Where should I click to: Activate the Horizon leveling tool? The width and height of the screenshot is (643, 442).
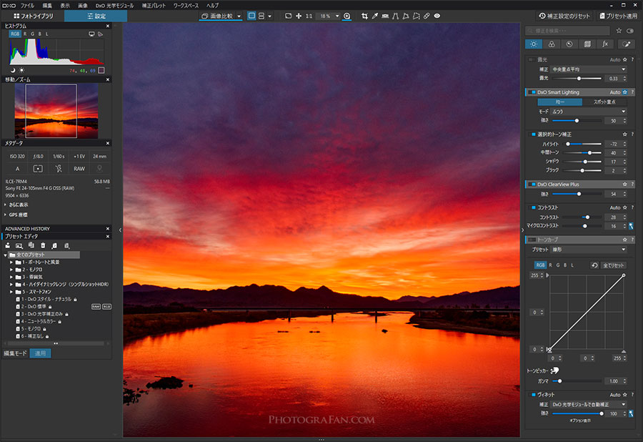tap(385, 16)
